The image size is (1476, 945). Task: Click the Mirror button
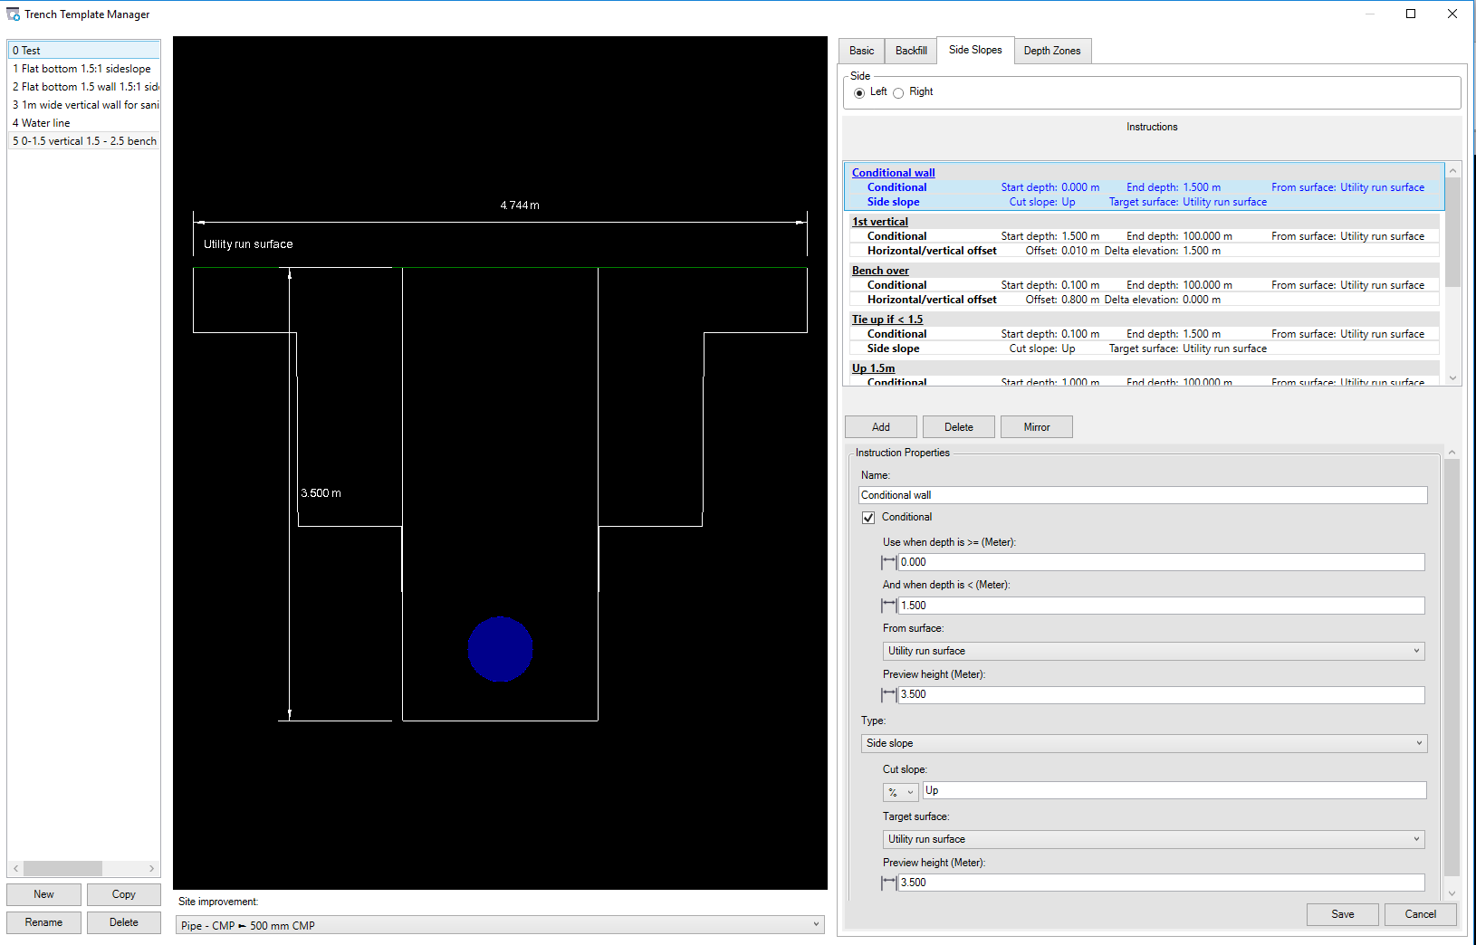coord(1036,426)
